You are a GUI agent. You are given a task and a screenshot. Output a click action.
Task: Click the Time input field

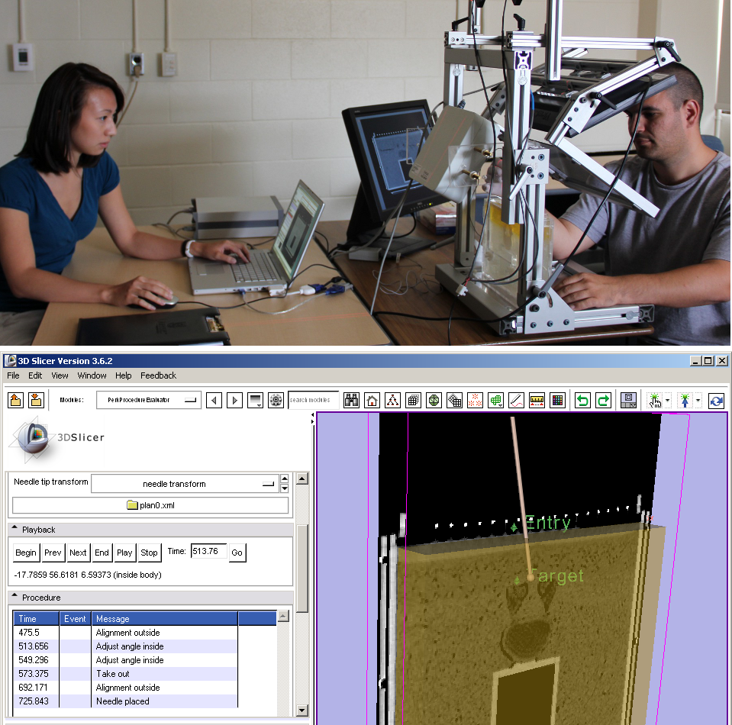(x=208, y=552)
